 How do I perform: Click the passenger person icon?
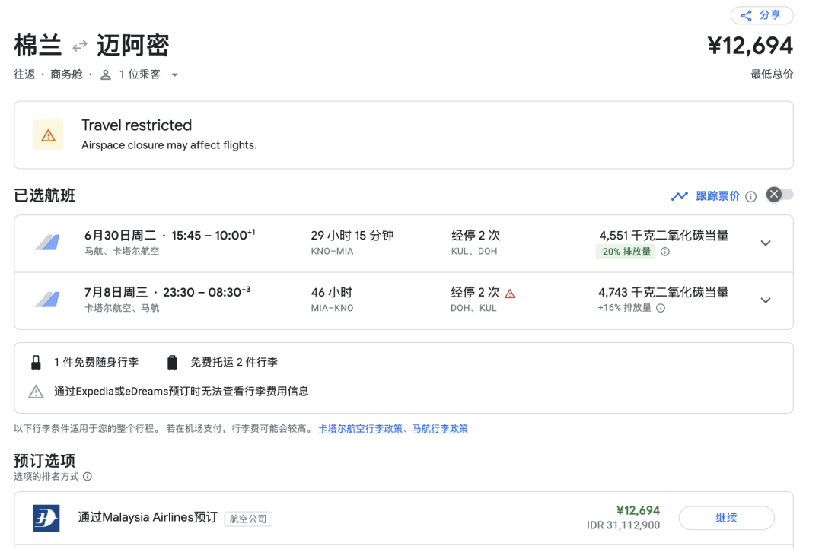[x=104, y=74]
